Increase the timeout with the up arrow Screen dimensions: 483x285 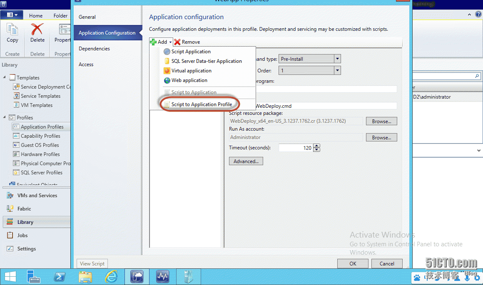coord(317,146)
